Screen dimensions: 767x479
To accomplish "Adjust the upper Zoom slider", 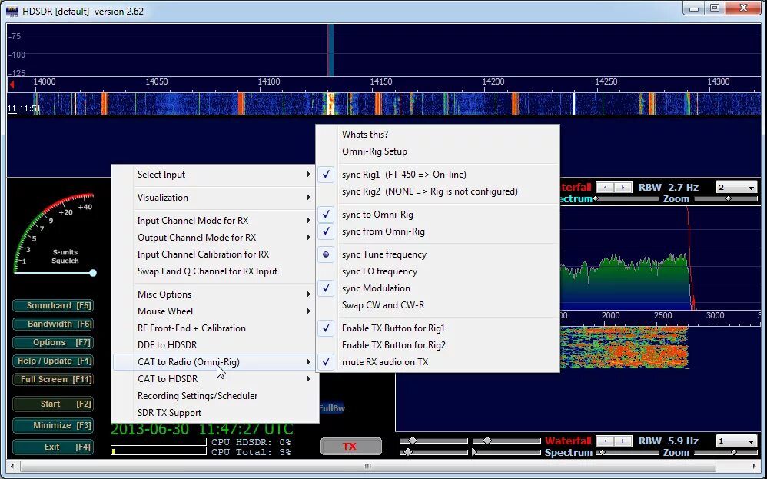I will (729, 198).
